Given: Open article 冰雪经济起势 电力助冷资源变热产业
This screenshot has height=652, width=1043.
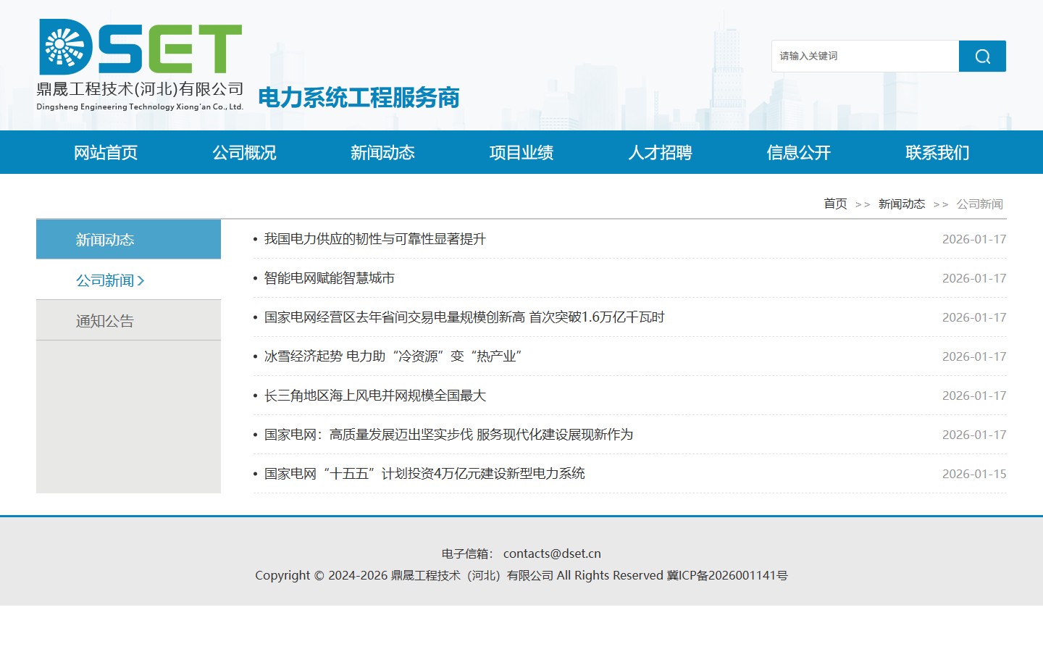Looking at the screenshot, I should coord(393,356).
